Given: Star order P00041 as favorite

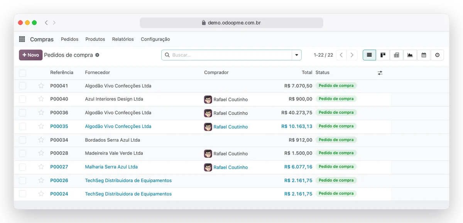Looking at the screenshot, I should [41, 86].
